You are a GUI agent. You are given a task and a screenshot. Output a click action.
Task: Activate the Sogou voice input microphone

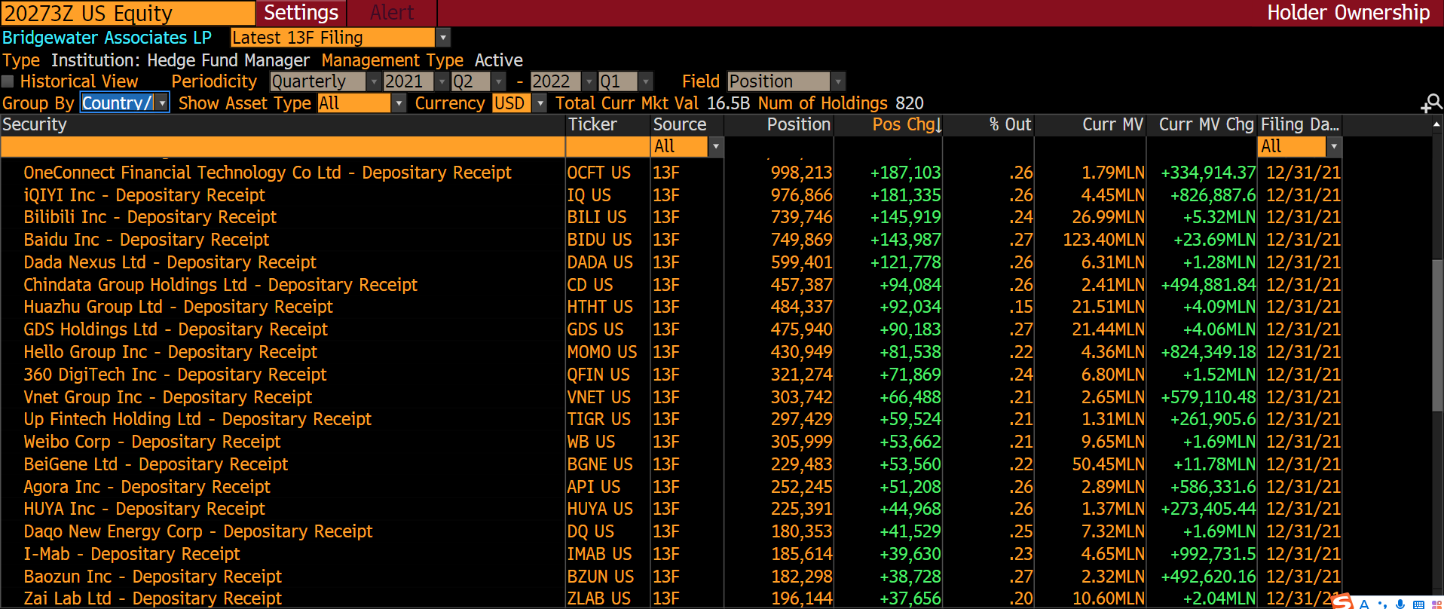[1400, 604]
